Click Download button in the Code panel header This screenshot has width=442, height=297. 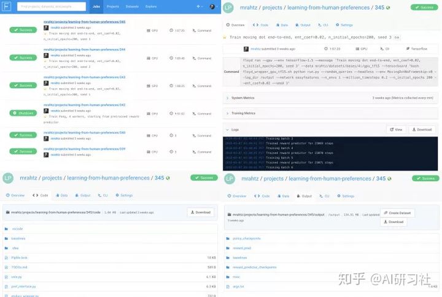(200, 212)
